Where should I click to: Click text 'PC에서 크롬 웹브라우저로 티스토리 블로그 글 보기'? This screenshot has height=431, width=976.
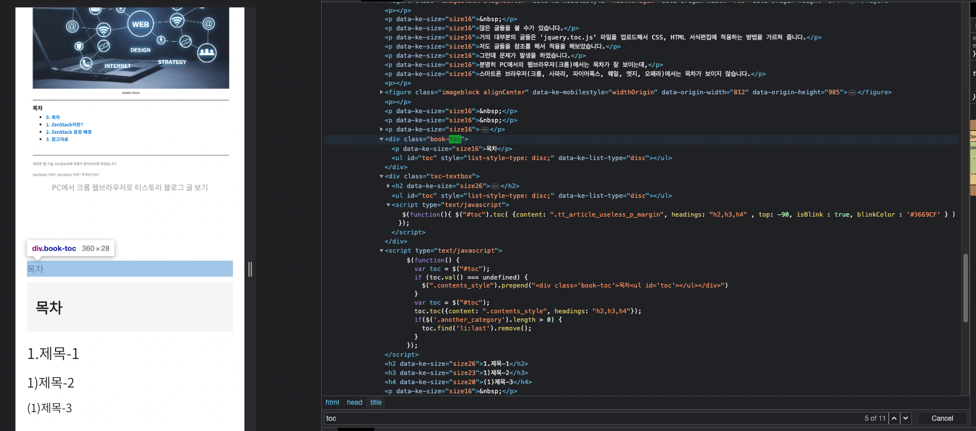pos(130,187)
